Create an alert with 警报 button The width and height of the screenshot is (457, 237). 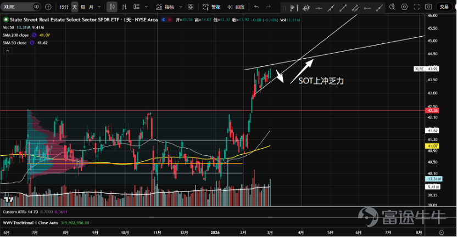[x=211, y=7]
